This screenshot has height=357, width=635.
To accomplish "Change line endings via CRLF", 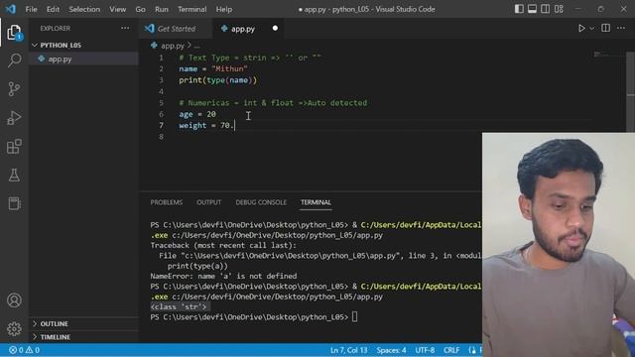I will pos(451,350).
